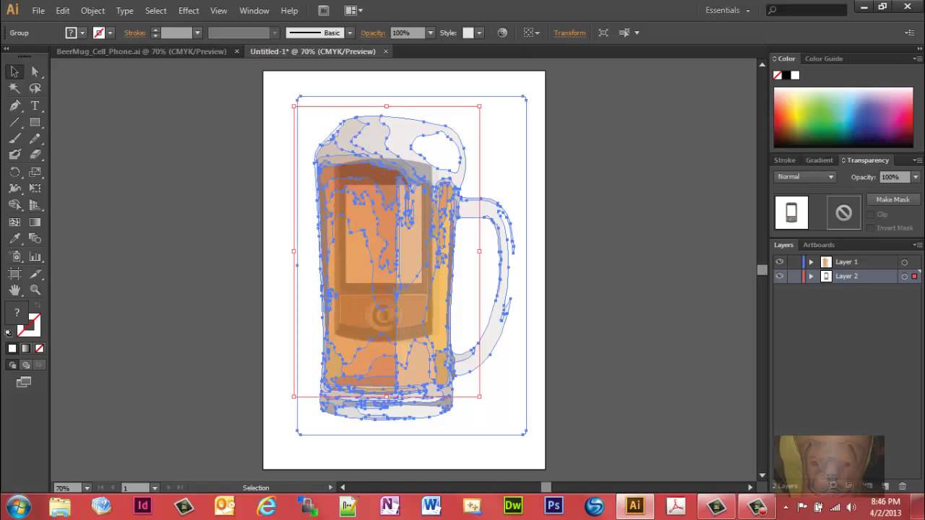The image size is (925, 520).
Task: Pick a color from the spectrum ramp
Action: 843,118
